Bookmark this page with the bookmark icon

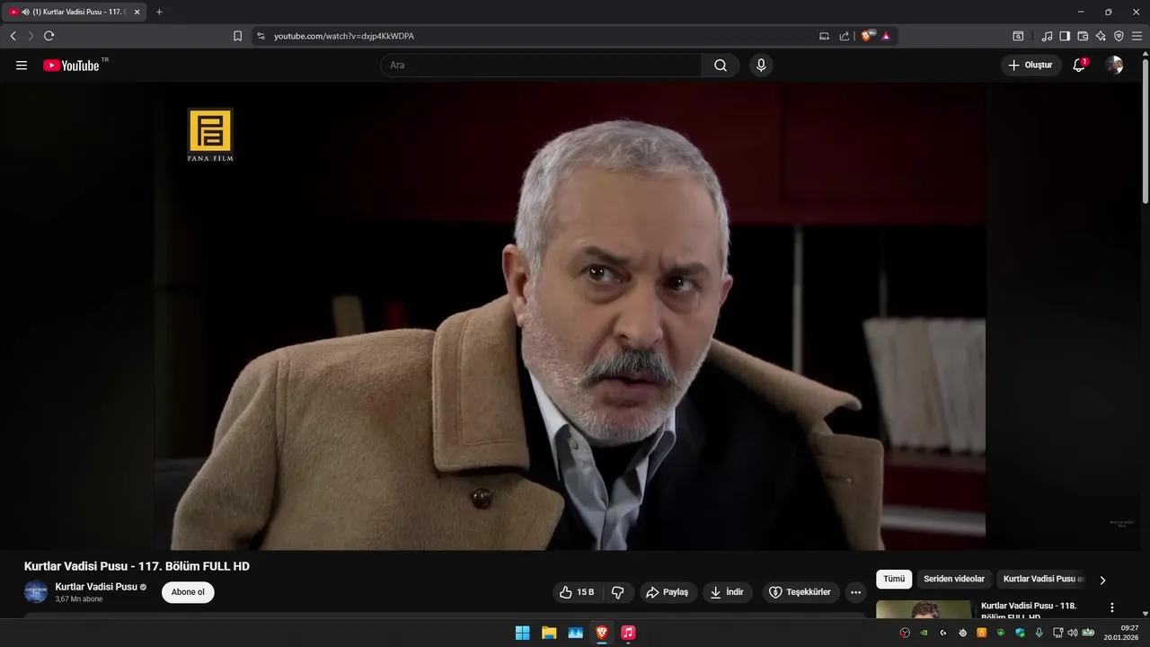click(x=237, y=36)
